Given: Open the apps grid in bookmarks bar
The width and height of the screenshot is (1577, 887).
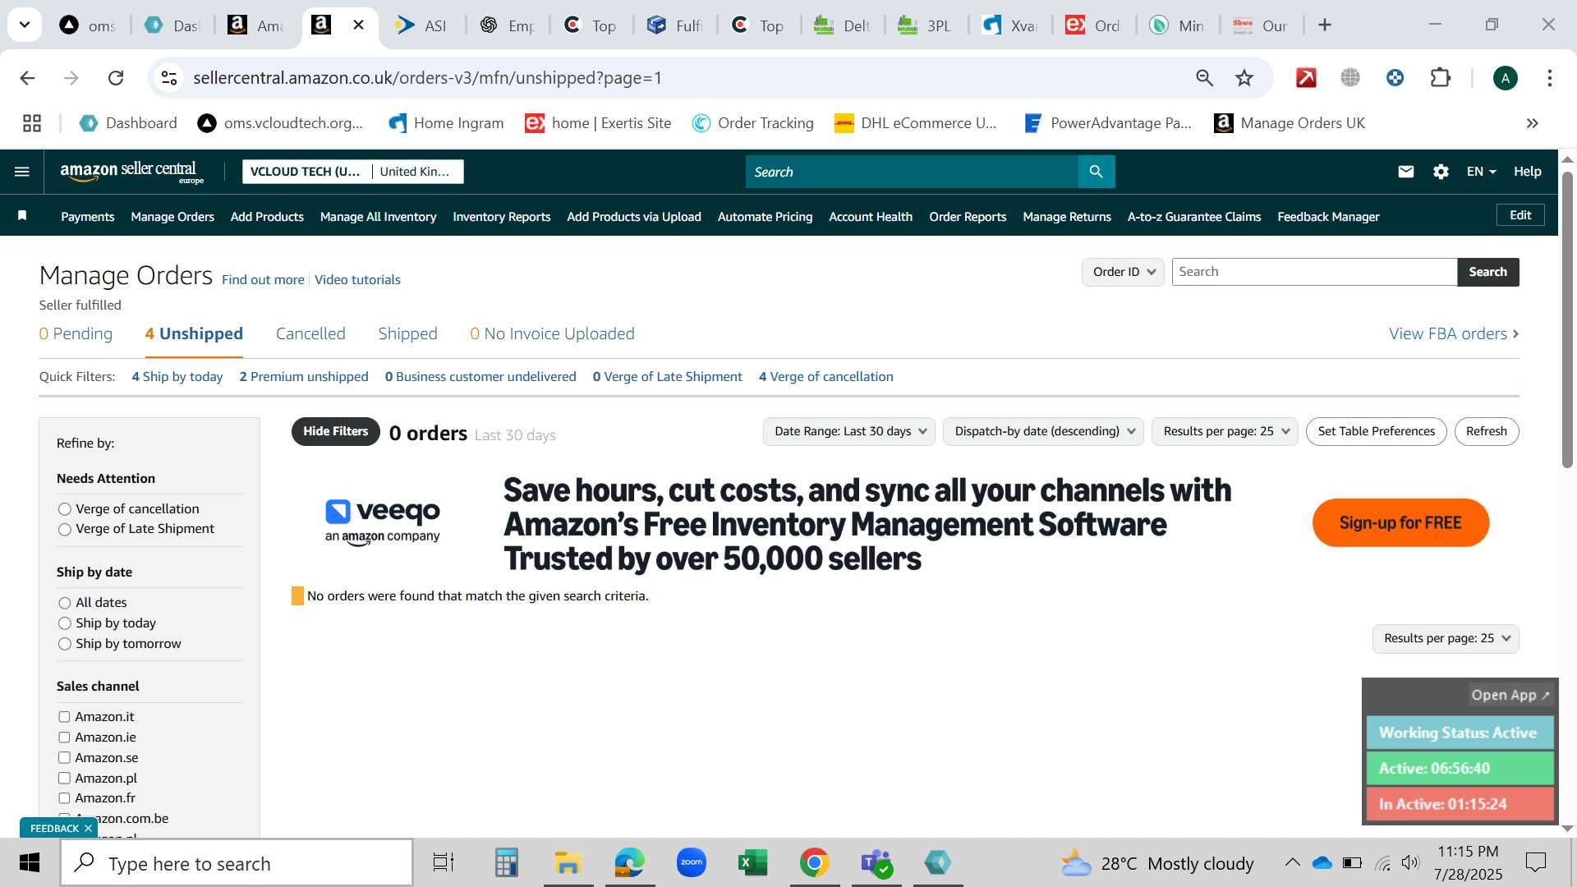Looking at the screenshot, I should click(32, 123).
